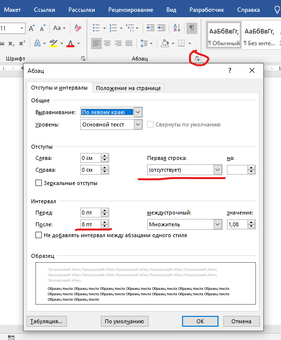The width and height of the screenshot is (281, 340).
Task: Enable the Зеркальные отступы checkbox
Action: [38, 183]
